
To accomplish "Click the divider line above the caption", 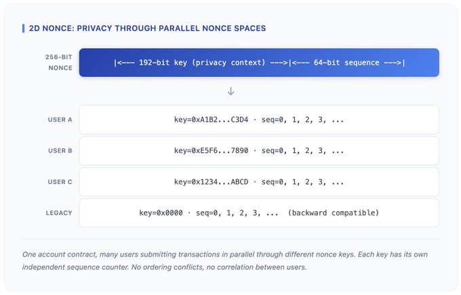I will point(230,239).
